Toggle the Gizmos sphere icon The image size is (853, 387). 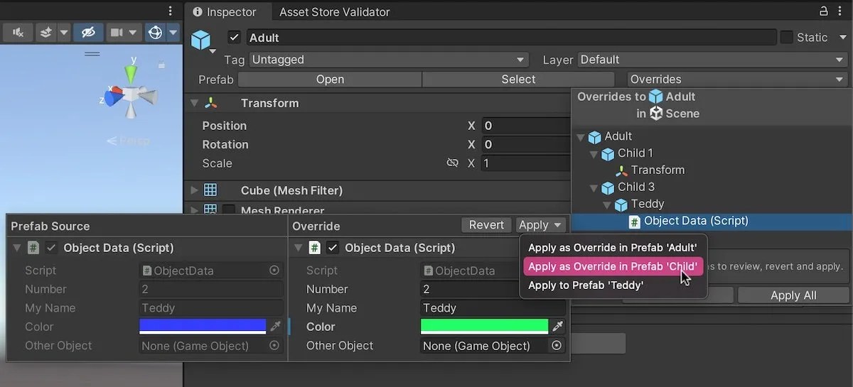pos(155,33)
